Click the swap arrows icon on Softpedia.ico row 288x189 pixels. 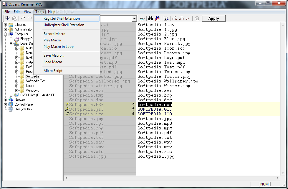[133, 114]
